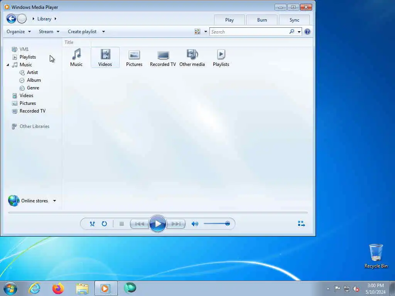This screenshot has width=395, height=296.
Task: Open the Organize dropdown menu
Action: (x=19, y=32)
